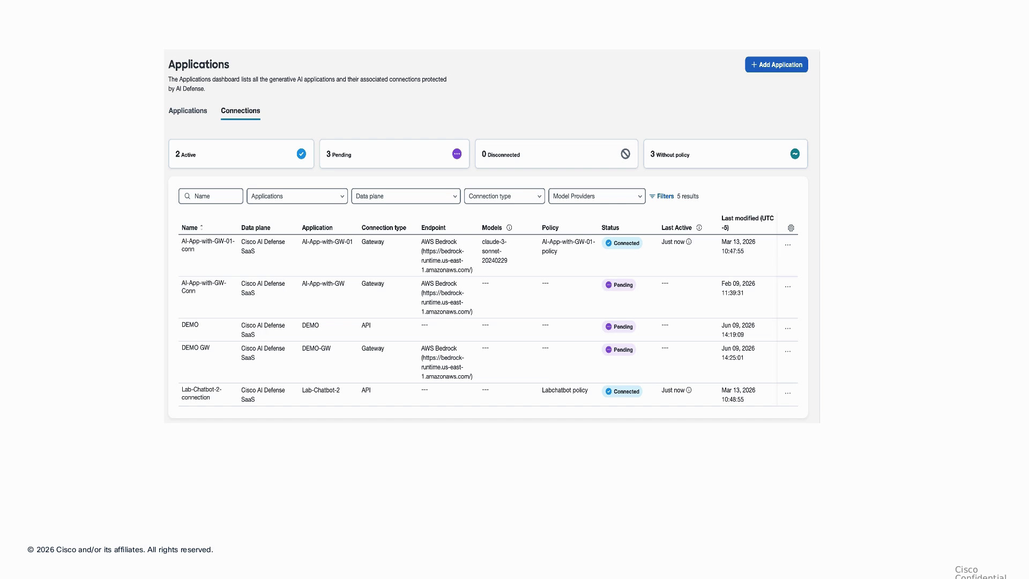Image resolution: width=1029 pixels, height=579 pixels.
Task: Click the blue checkmark icon in Active card
Action: point(301,154)
